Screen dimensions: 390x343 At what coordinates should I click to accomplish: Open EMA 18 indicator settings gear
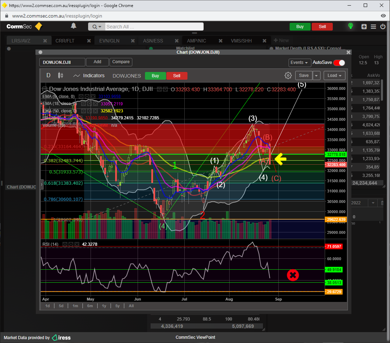pos(90,104)
